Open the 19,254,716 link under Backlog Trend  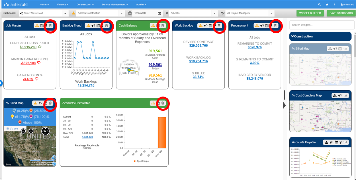pos(86,85)
